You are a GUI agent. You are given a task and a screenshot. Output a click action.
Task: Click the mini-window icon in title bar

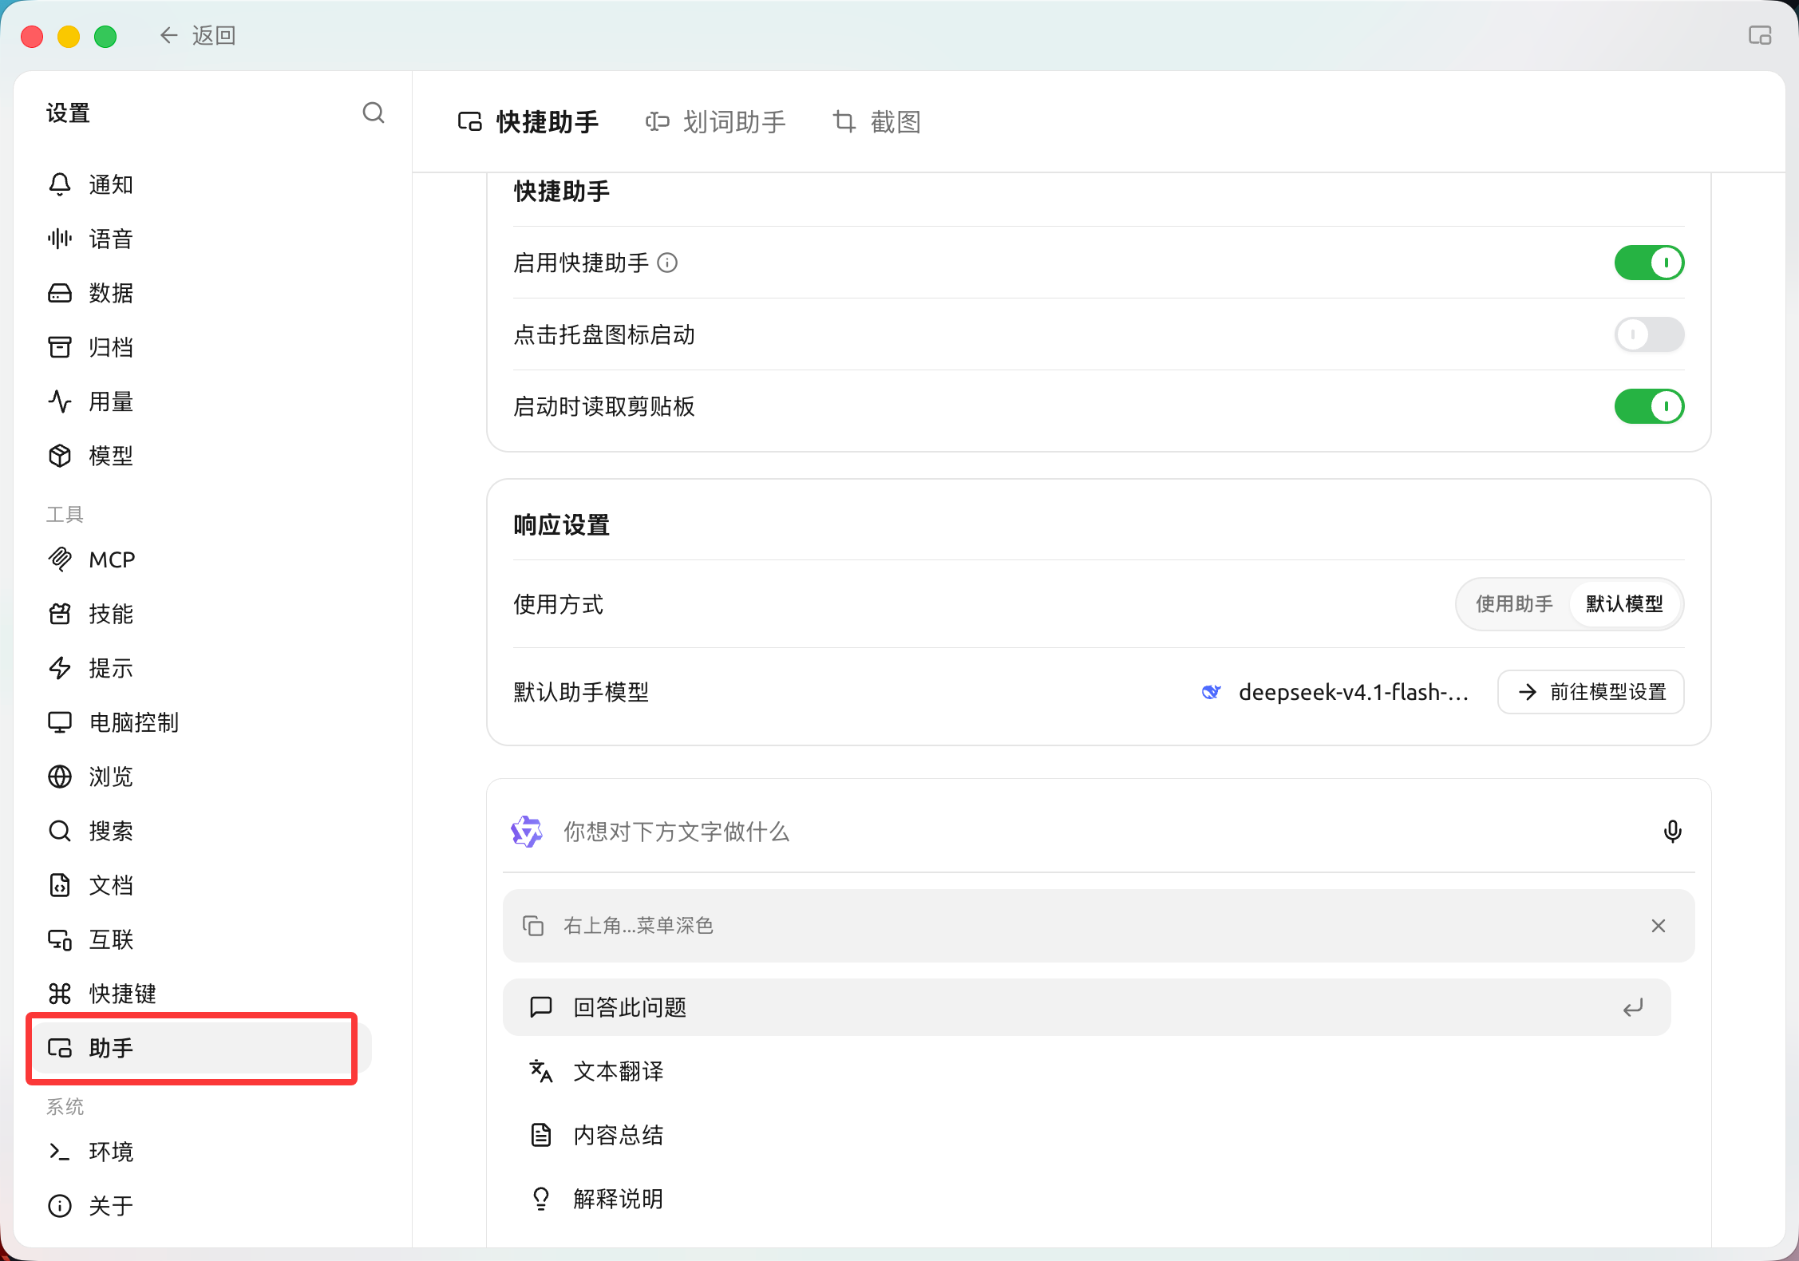1759,35
